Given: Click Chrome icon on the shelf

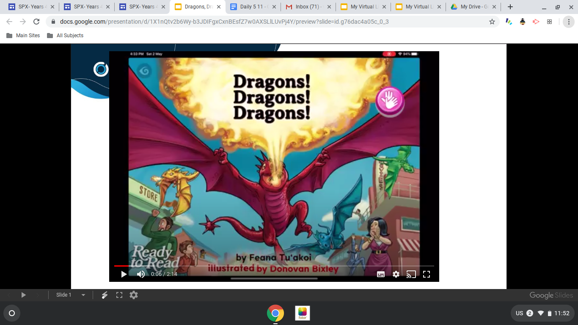Looking at the screenshot, I should (x=275, y=313).
